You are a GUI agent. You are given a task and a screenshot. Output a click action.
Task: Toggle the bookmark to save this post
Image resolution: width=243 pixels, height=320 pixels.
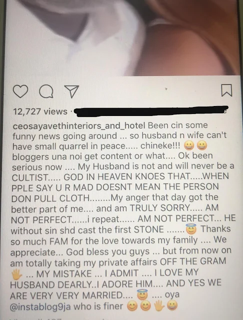tap(226, 90)
